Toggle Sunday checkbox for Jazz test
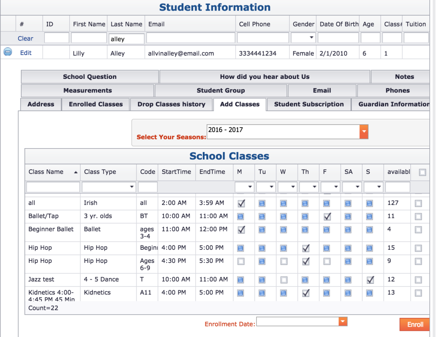 coord(370,280)
